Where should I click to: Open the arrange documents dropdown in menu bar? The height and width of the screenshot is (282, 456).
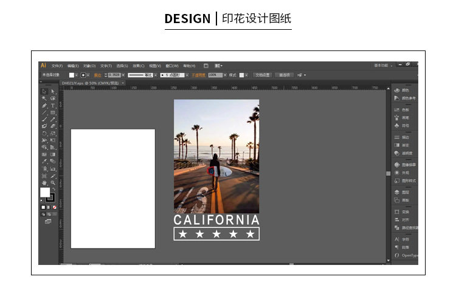point(218,66)
